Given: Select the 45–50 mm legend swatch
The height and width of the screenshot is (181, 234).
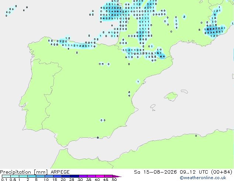Looking at the screenshot, I should coord(109,176).
